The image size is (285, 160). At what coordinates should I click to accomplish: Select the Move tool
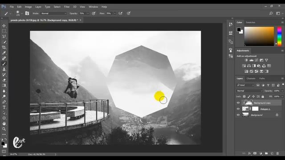[x=4, y=26]
